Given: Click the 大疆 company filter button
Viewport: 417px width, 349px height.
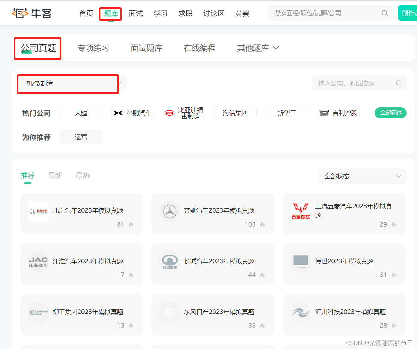Looking at the screenshot, I should (x=81, y=113).
